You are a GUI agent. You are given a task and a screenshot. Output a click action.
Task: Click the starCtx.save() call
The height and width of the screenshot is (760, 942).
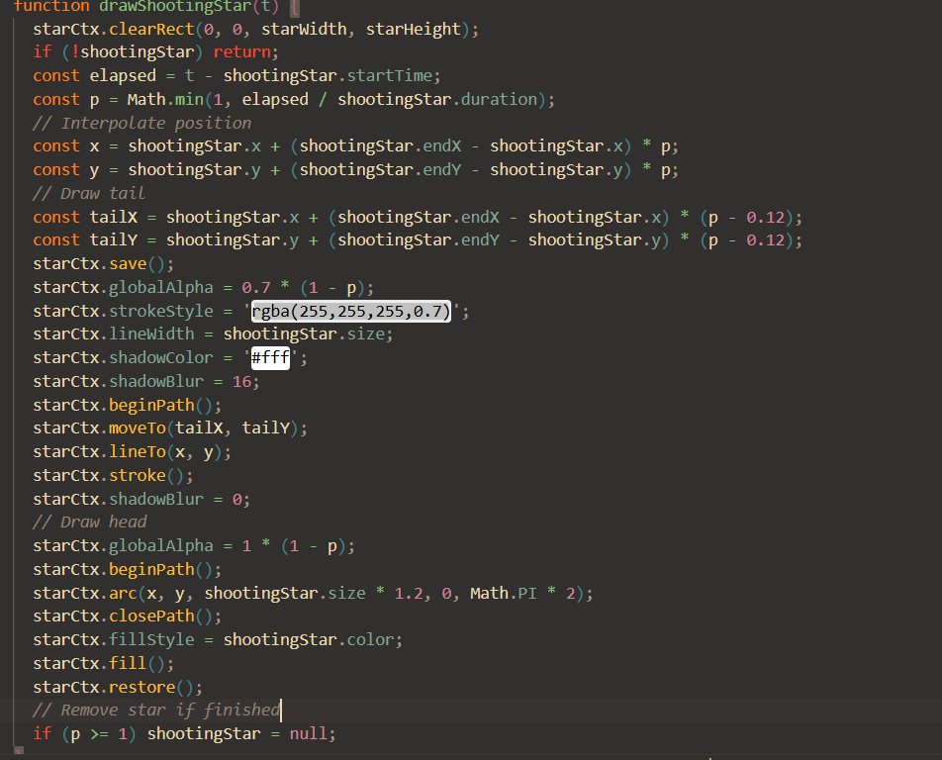click(103, 264)
